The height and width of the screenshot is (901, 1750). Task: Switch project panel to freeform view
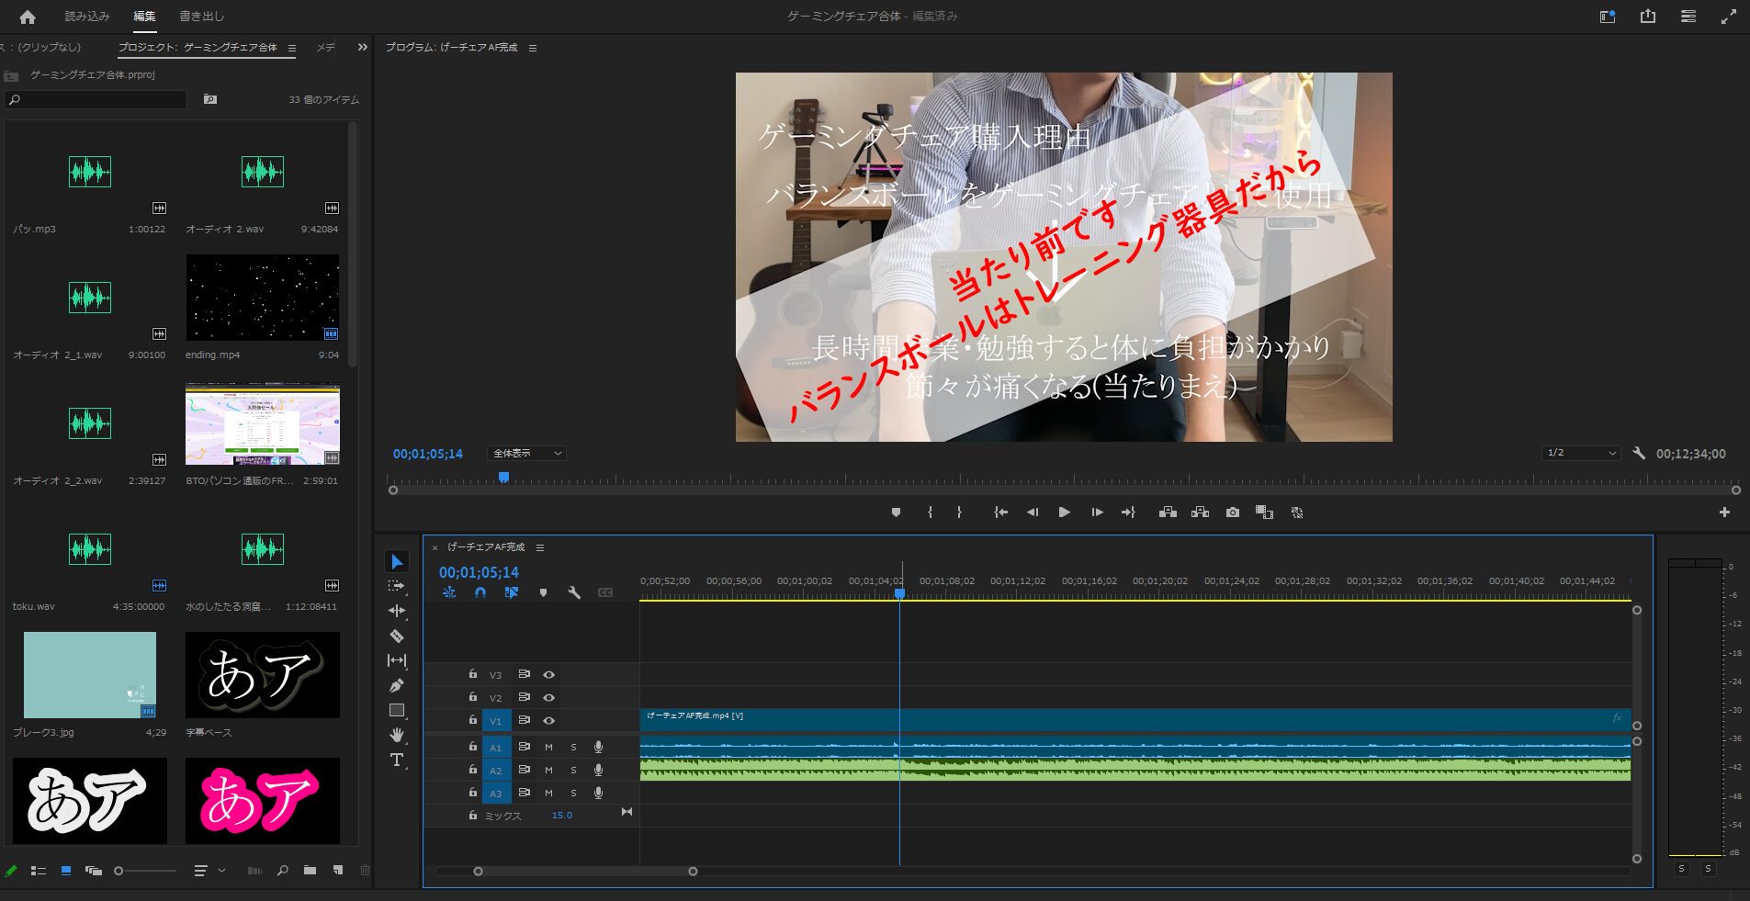pyautogui.click(x=94, y=871)
